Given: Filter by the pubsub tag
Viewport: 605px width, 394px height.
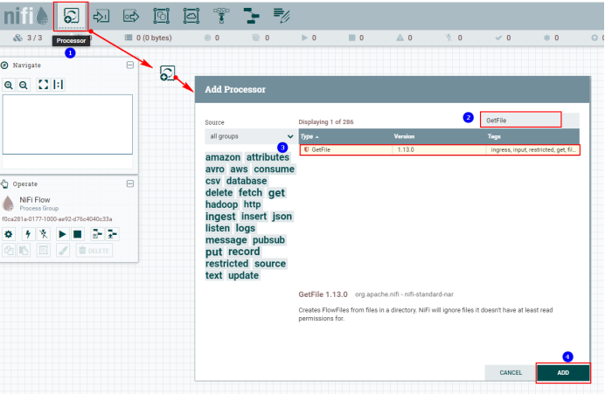Looking at the screenshot, I should 268,239.
